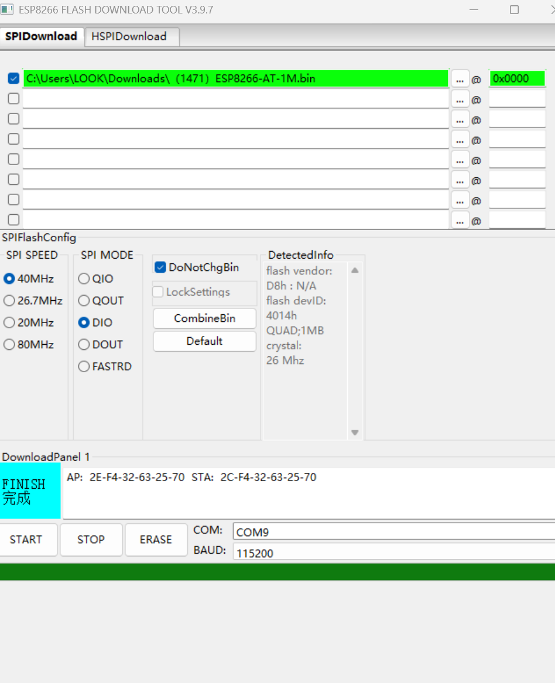This screenshot has height=683, width=555.
Task: Tick the second file row checkbox
Action: pyautogui.click(x=13, y=98)
